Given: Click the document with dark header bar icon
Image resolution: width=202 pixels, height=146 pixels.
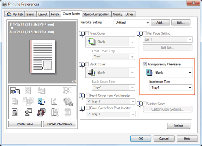Looking at the screenshot, I should [15, 113].
